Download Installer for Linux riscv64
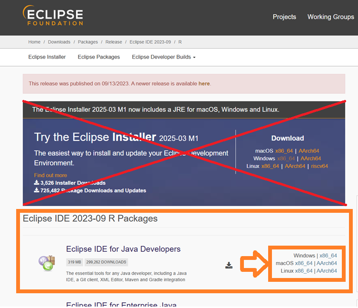The image size is (358, 308). point(319,166)
